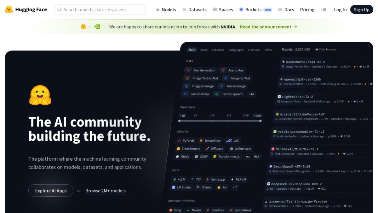Open the Spaces navigation item
The height and width of the screenshot is (213, 378).
click(x=223, y=9)
